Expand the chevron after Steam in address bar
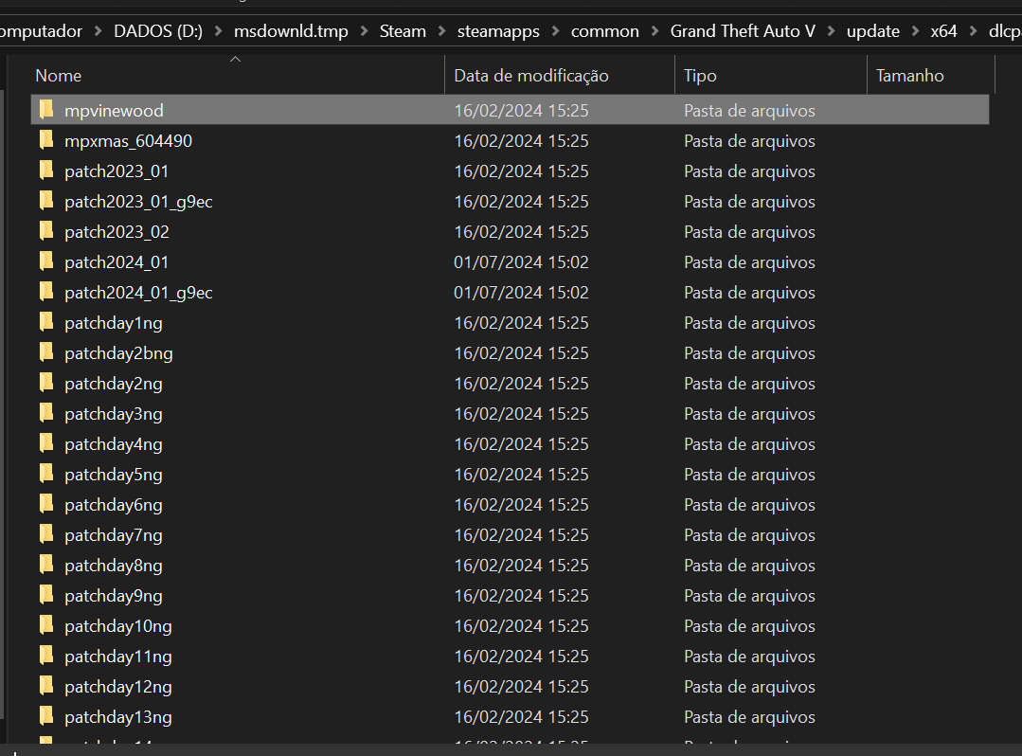The image size is (1022, 756). [441, 31]
